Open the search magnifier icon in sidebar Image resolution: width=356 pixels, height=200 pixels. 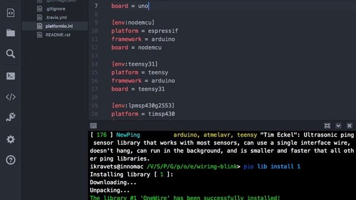point(11,54)
